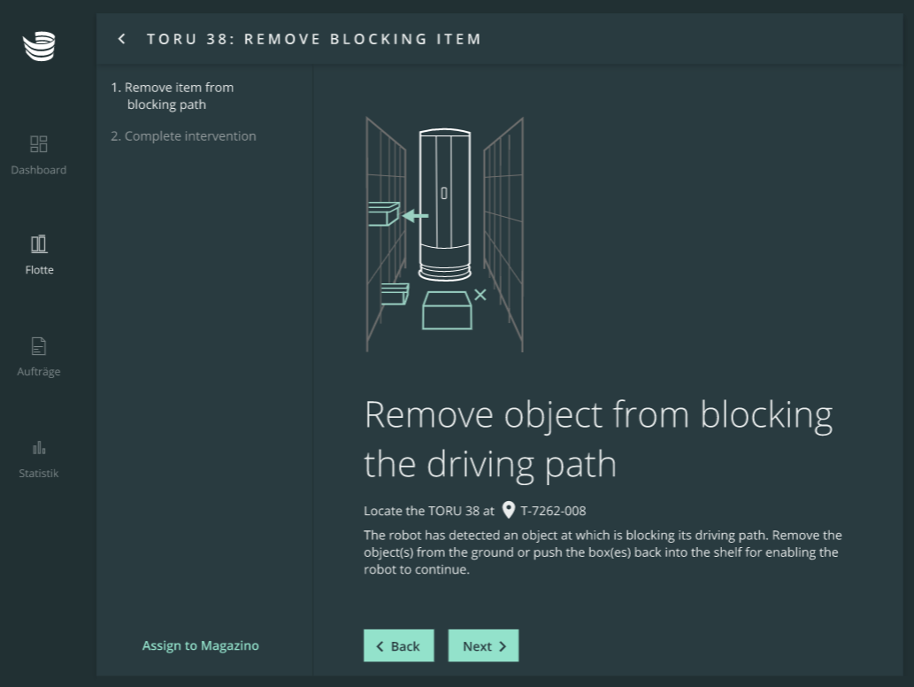Click location code T-7262-008
The width and height of the screenshot is (914, 687).
[x=553, y=511]
